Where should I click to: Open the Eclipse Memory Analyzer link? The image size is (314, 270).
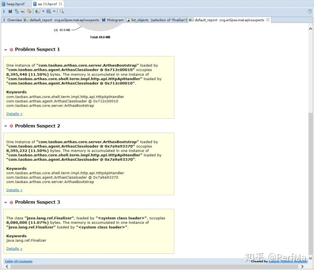(288, 261)
